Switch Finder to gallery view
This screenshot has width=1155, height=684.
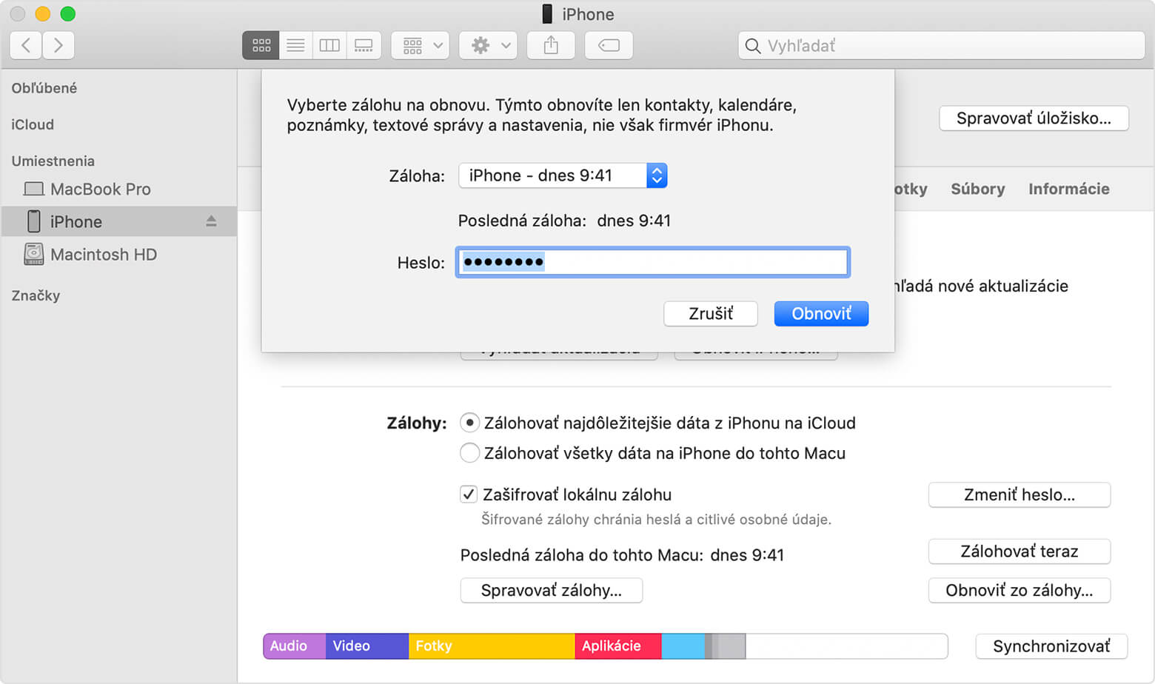click(364, 45)
